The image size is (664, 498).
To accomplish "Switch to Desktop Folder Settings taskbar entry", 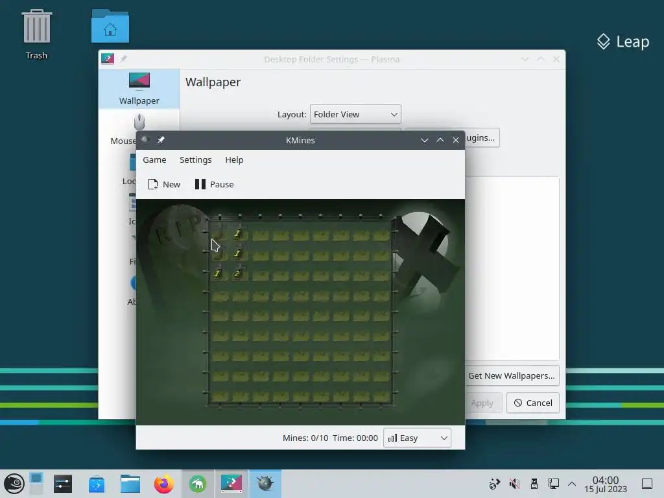I will pos(231,484).
